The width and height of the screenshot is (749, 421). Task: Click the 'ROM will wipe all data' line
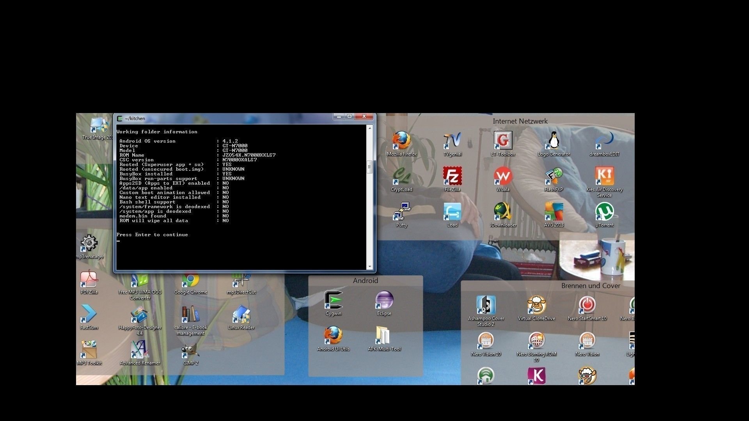coord(174,221)
